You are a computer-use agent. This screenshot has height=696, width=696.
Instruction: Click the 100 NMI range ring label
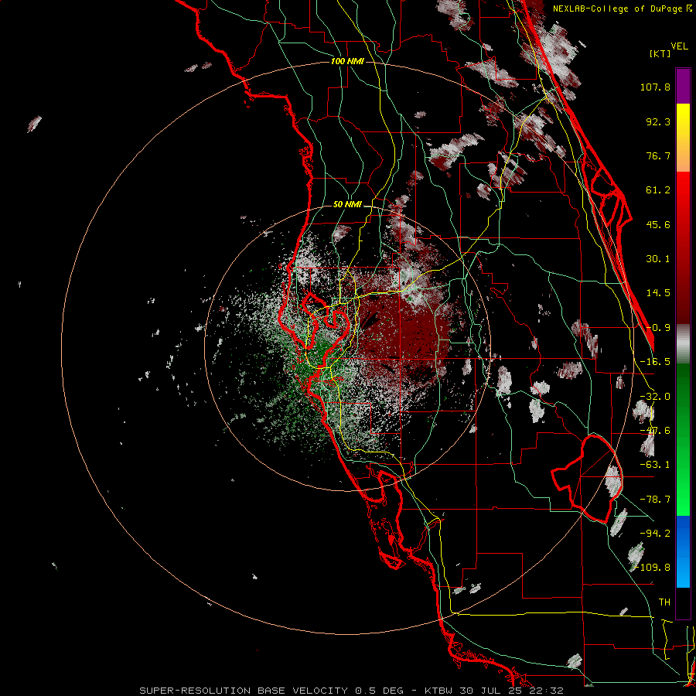coord(347,61)
